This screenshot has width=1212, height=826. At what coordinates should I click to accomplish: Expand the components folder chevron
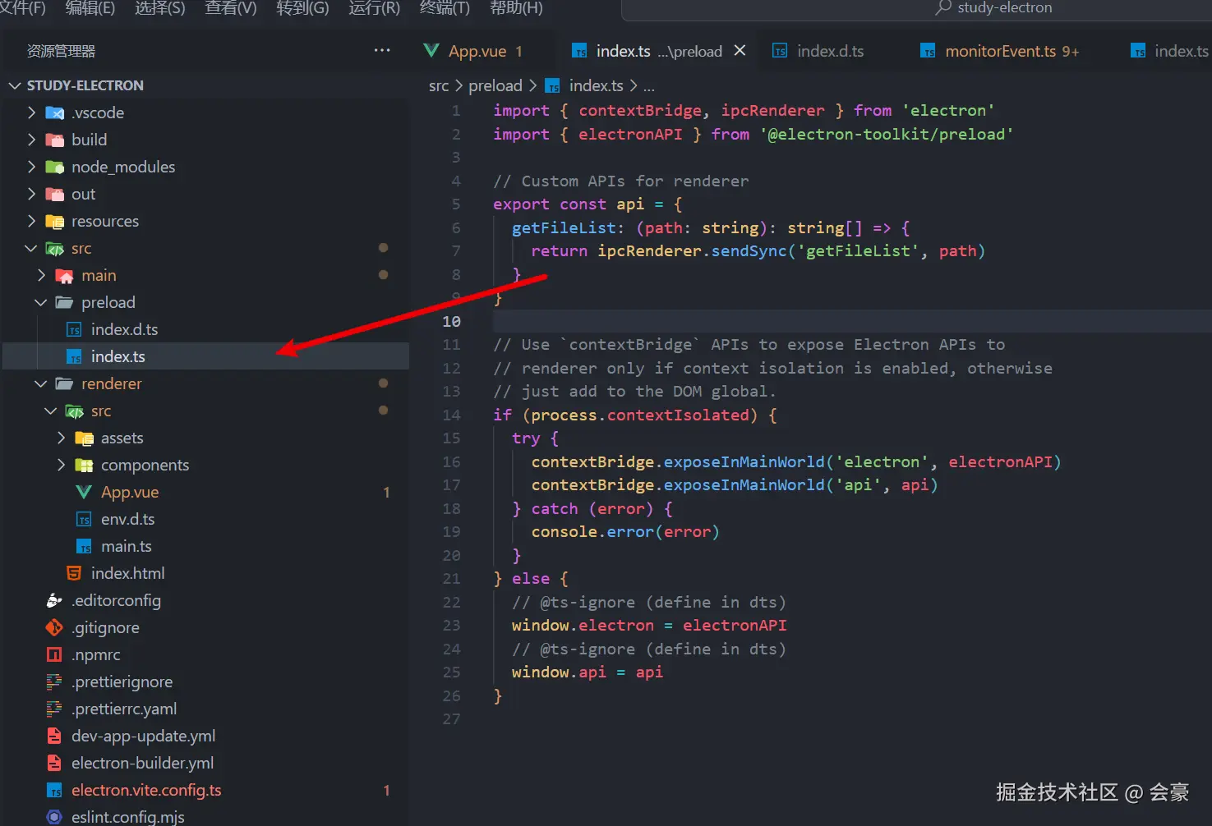61,465
